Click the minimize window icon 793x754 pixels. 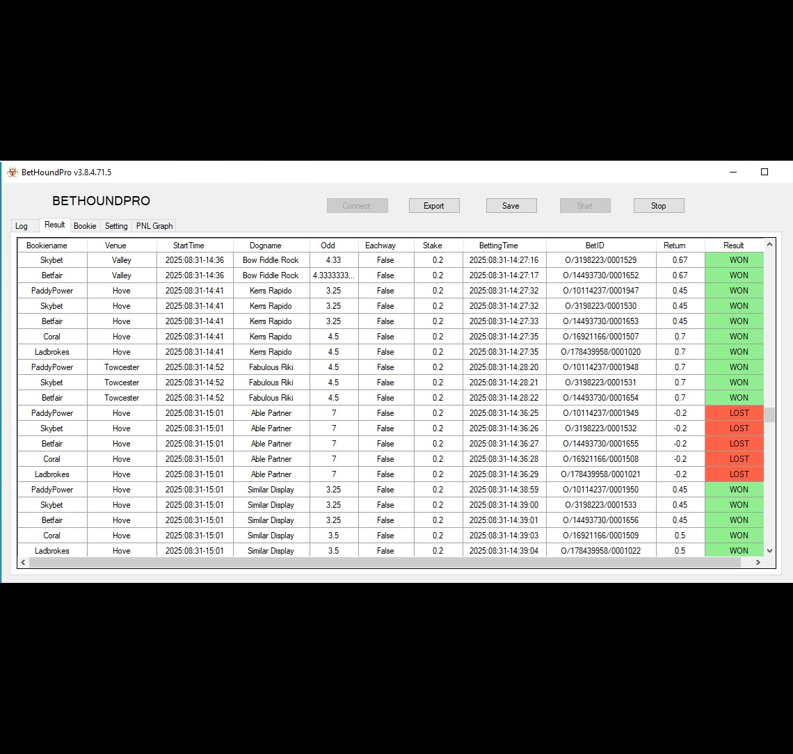pyautogui.click(x=733, y=173)
